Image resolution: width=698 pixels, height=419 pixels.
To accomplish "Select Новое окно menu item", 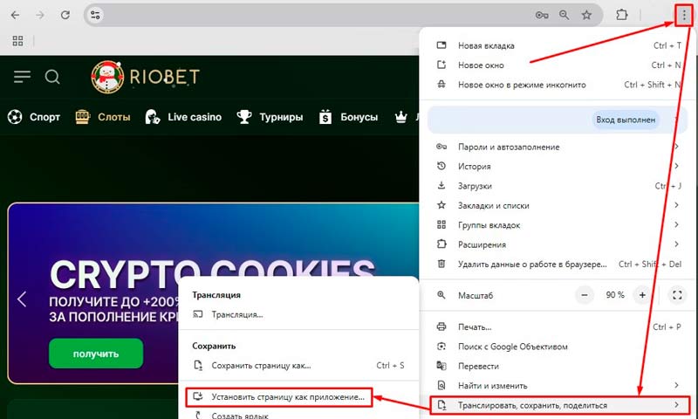I will pyautogui.click(x=558, y=65).
